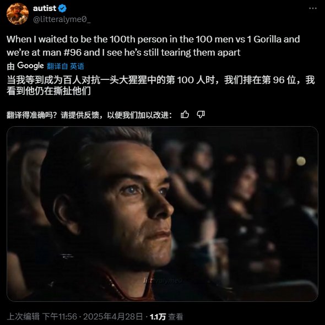
Task: Click the '翻译自 英语' translated-from link
Action: pos(66,66)
